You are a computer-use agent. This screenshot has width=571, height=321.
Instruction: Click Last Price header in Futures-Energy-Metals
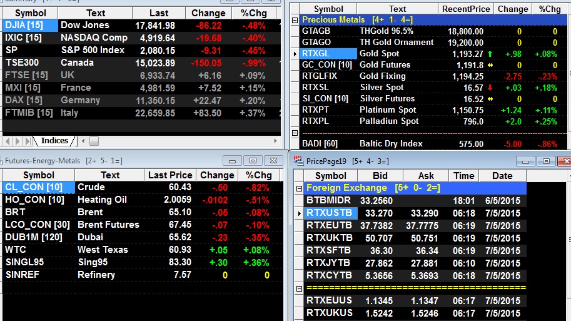coord(170,175)
